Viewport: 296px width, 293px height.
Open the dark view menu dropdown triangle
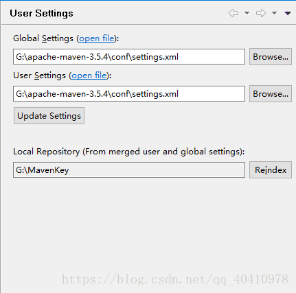pos(288,13)
